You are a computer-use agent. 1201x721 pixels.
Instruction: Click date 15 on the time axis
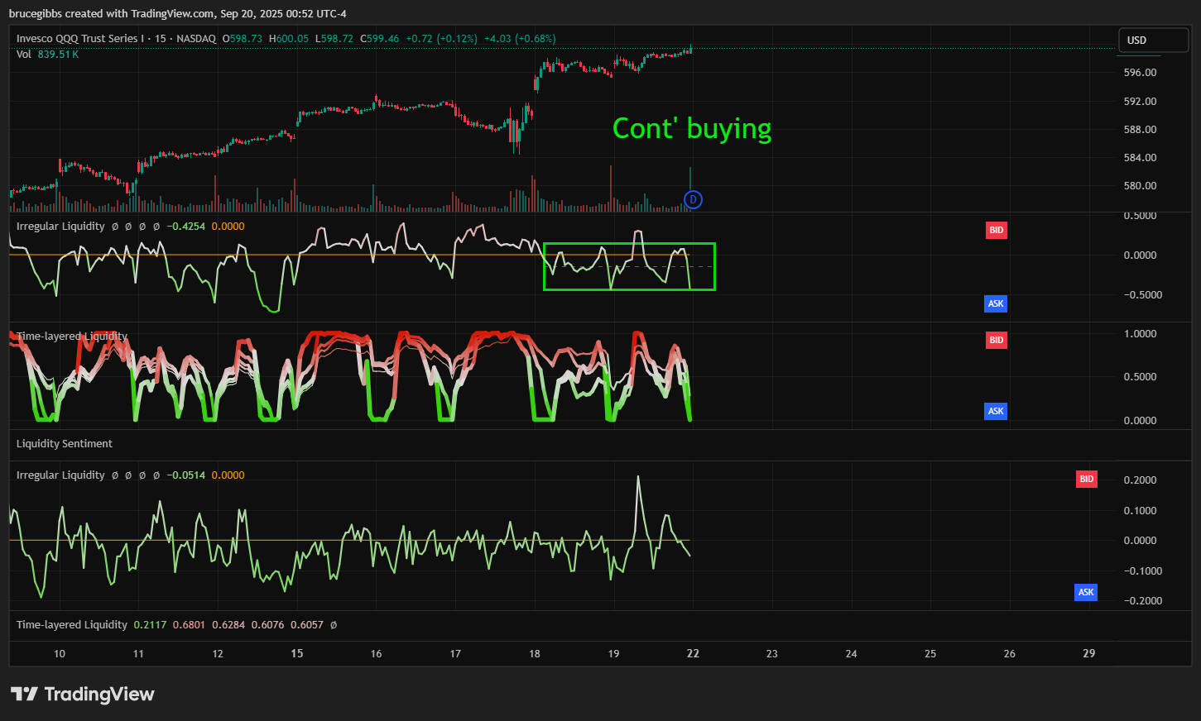[297, 653]
